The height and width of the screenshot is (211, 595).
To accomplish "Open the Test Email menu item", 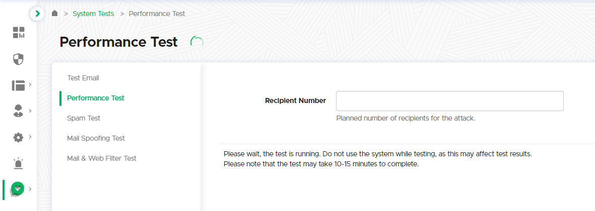I will click(83, 78).
